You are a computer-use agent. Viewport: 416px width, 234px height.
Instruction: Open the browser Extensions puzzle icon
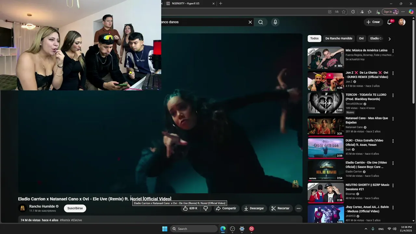pyautogui.click(x=353, y=12)
